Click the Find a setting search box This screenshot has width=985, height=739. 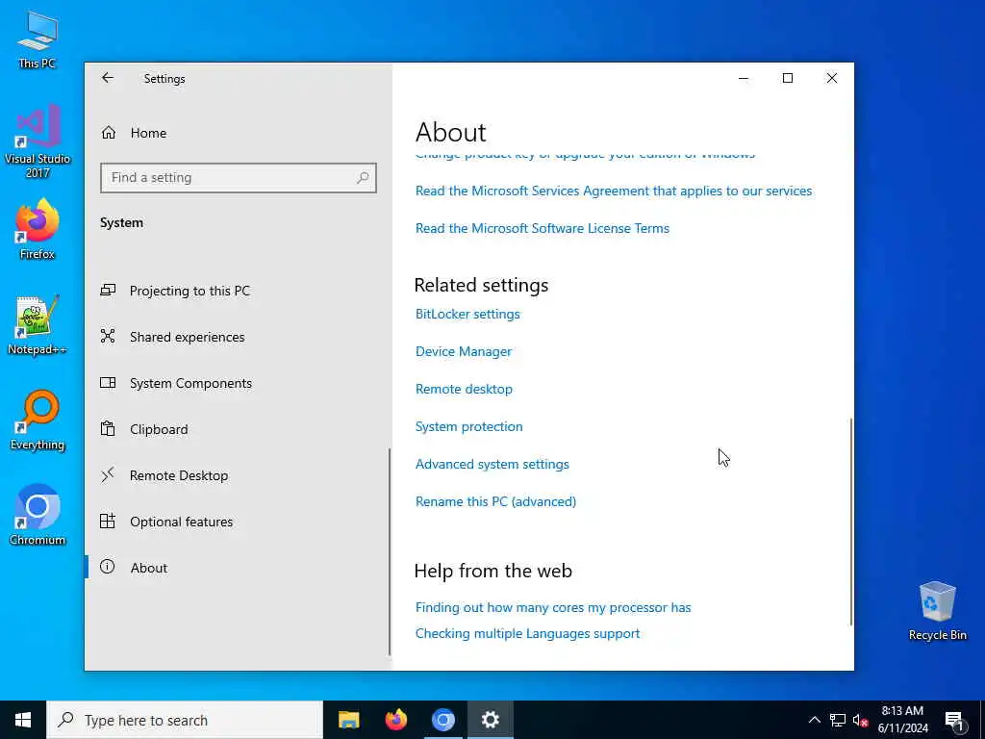[239, 178]
